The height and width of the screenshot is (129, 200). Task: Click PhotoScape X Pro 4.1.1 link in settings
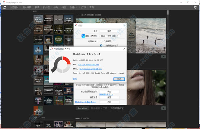pyautogui.click(x=85, y=102)
